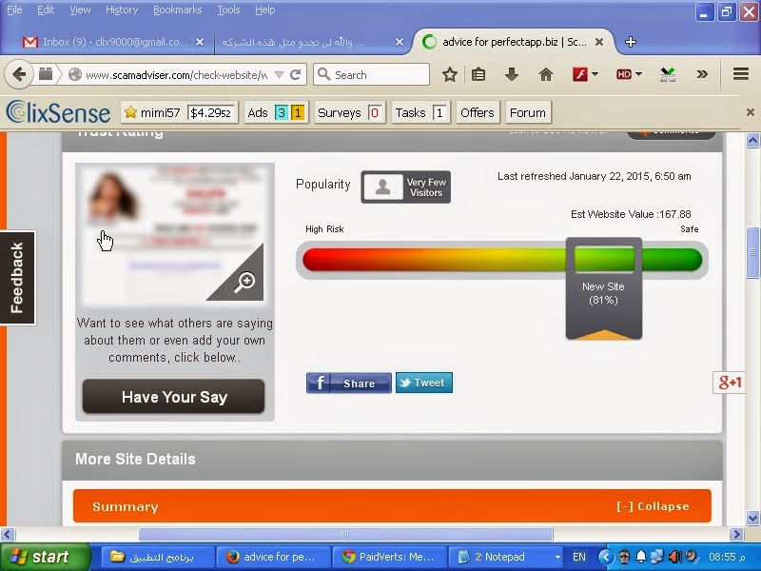Image resolution: width=761 pixels, height=571 pixels.
Task: Open the Arabic-named folder taskbar item
Action: pos(156,557)
